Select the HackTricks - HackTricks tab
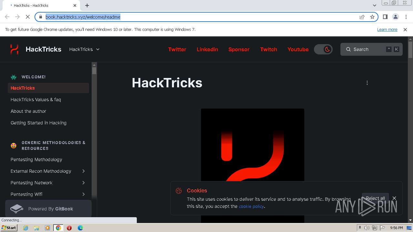This screenshot has width=413, height=232. [41, 5]
